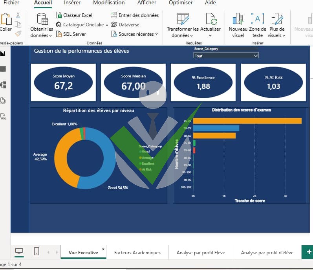The image size is (313, 270).
Task: Open Dataverse source
Action: pyautogui.click(x=125, y=25)
